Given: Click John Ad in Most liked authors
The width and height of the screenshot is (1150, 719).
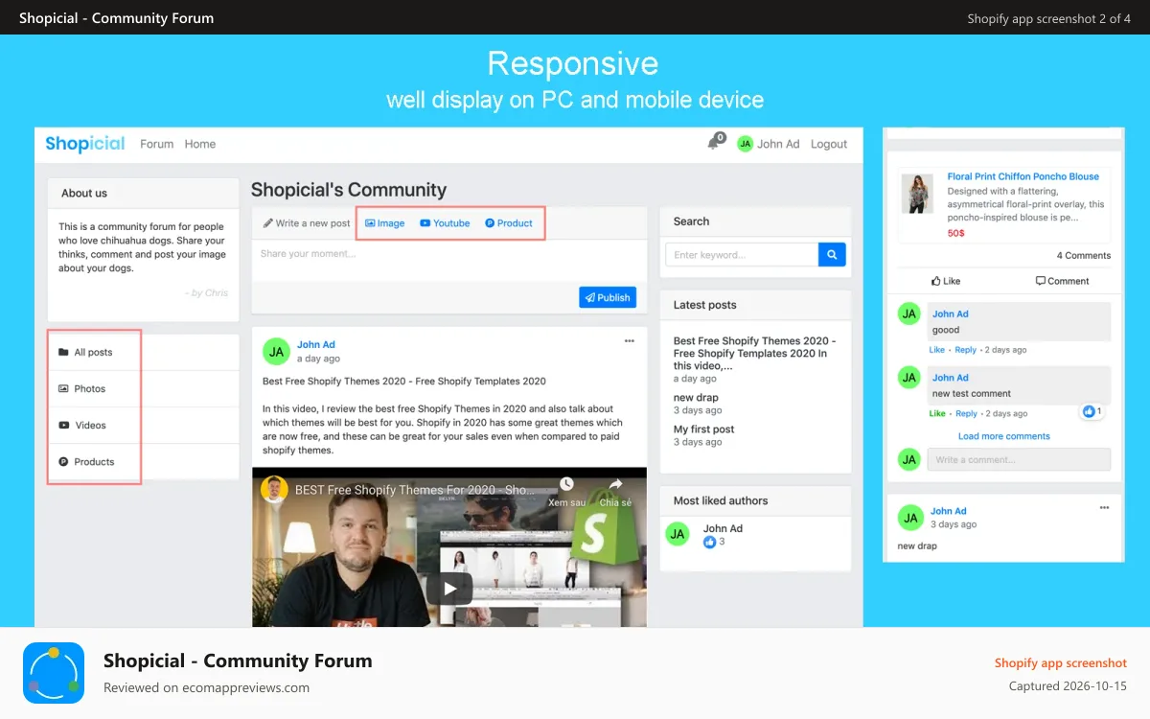Looking at the screenshot, I should (723, 528).
